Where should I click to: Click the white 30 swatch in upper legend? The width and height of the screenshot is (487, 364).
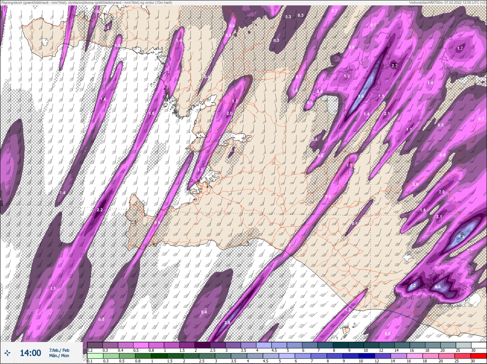(479, 345)
